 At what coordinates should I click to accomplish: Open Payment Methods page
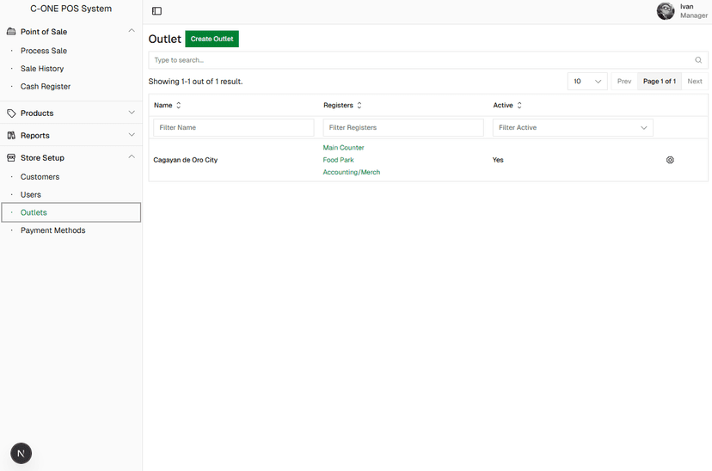pyautogui.click(x=52, y=230)
